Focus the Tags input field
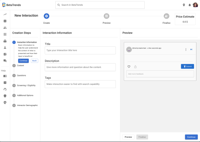This screenshot has width=200, height=142. 80,84
